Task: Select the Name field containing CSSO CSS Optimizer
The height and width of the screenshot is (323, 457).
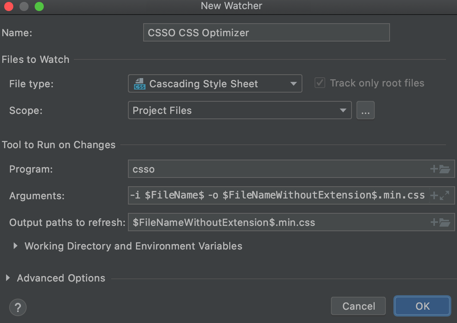Action: pyautogui.click(x=267, y=32)
